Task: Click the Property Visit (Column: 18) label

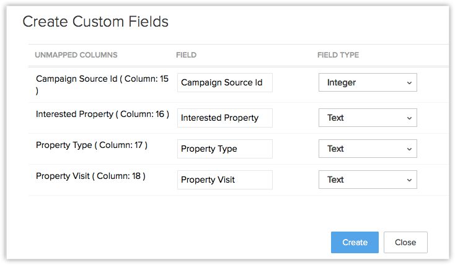Action: tap(91, 176)
